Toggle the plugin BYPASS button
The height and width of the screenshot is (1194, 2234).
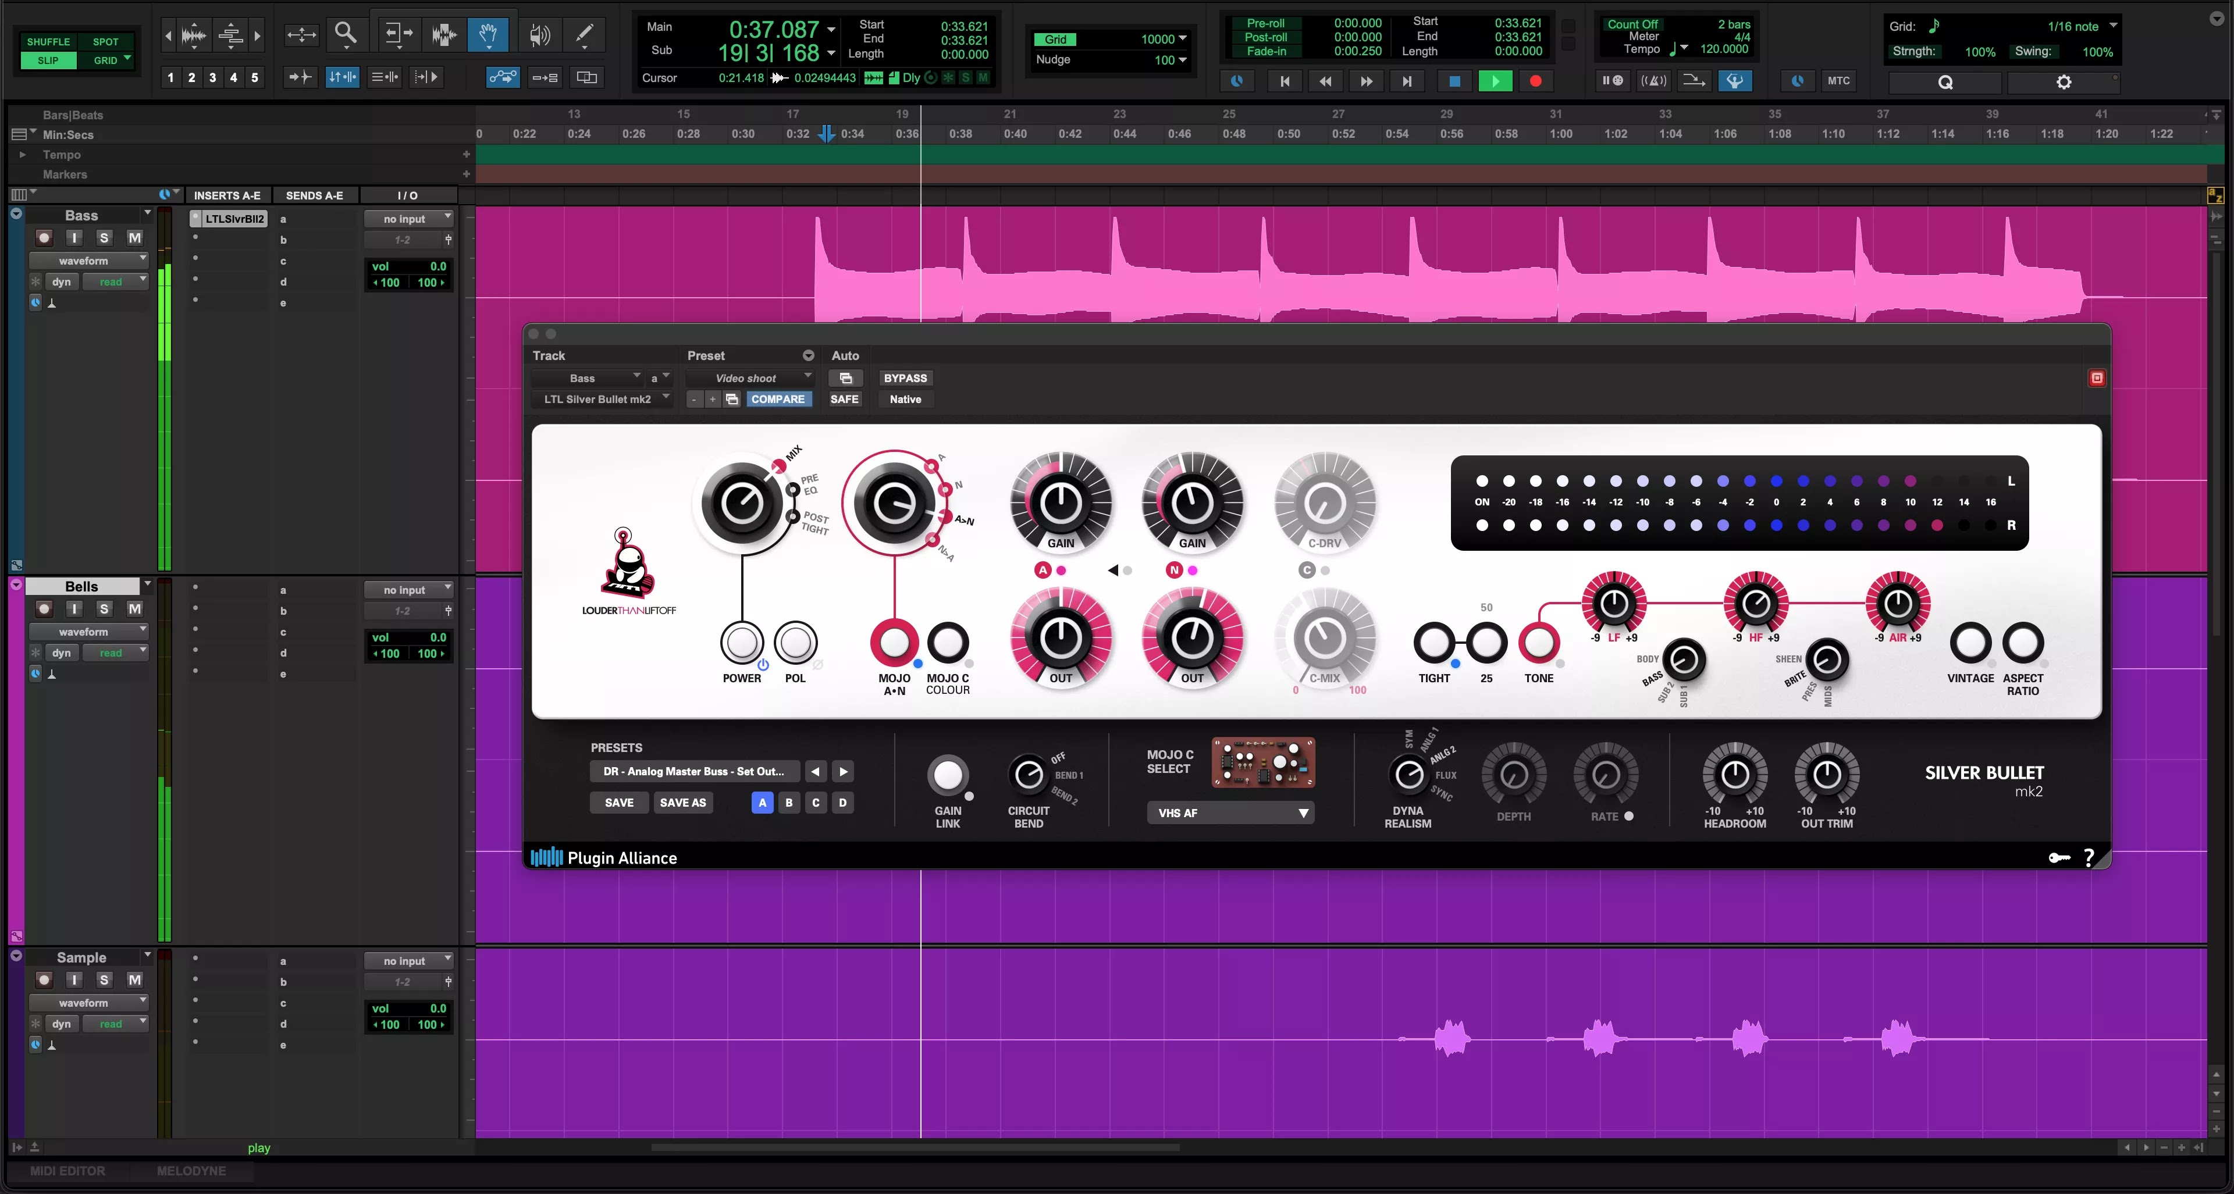point(905,378)
